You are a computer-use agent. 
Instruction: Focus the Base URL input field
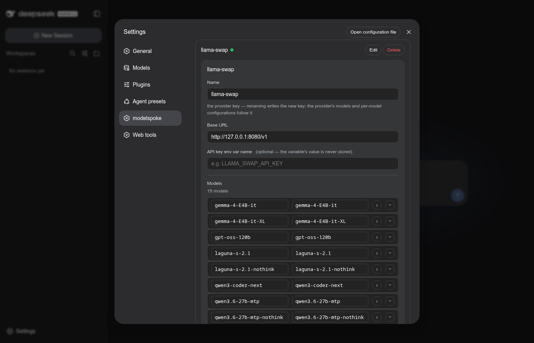point(303,137)
